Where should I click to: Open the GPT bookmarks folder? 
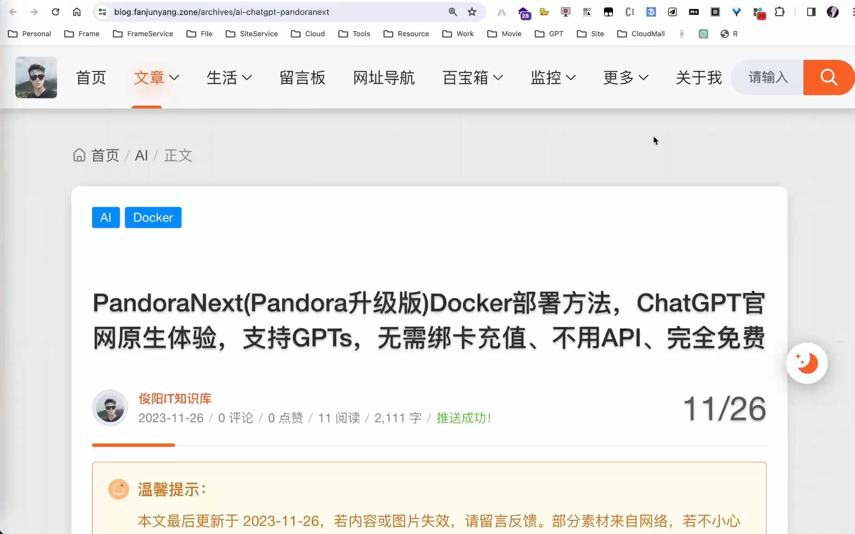tap(549, 34)
